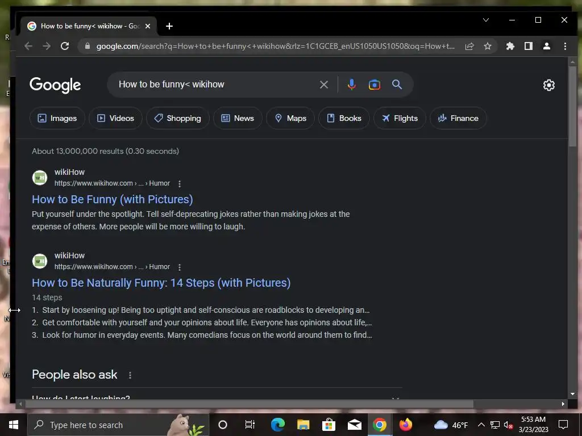Open weather widget showing 46°F

[x=451, y=425]
